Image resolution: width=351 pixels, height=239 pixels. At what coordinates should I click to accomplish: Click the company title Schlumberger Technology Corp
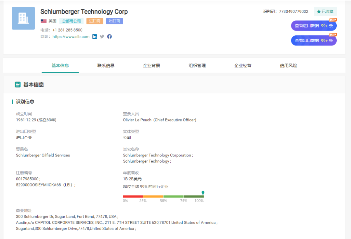click(x=84, y=12)
